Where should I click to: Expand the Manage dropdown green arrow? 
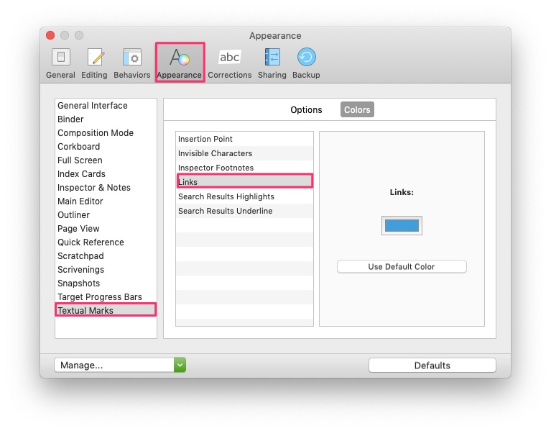pos(180,365)
